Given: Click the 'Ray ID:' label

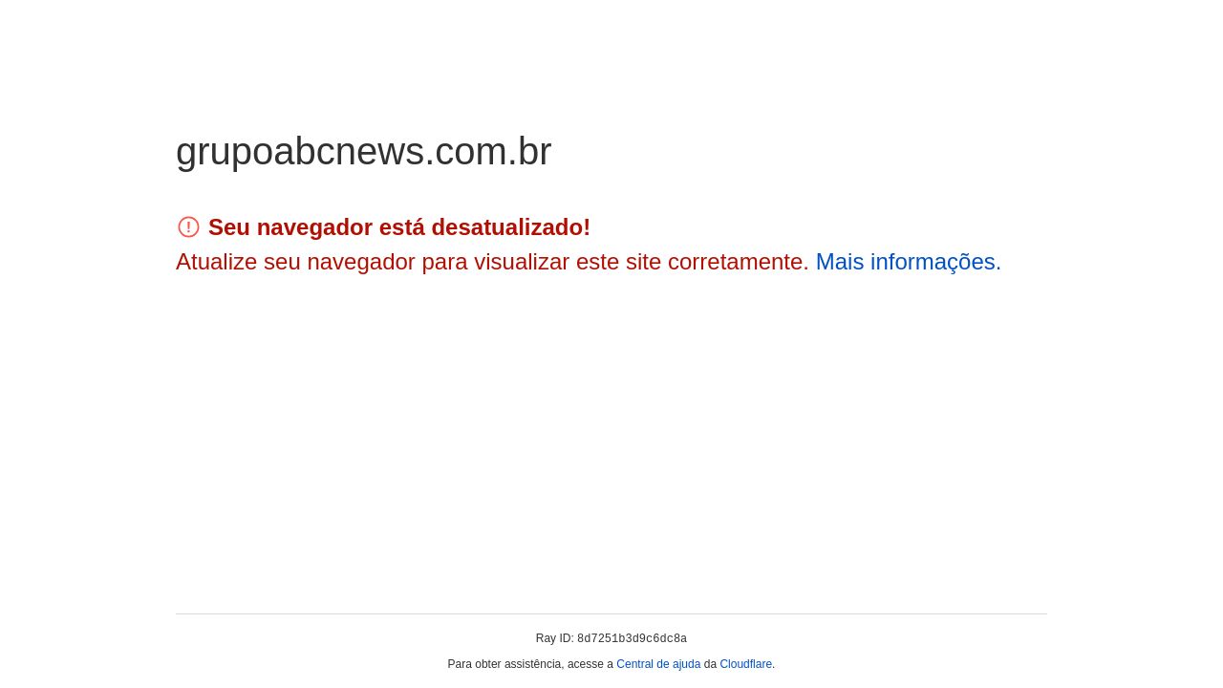Looking at the screenshot, I should pyautogui.click(x=554, y=638).
